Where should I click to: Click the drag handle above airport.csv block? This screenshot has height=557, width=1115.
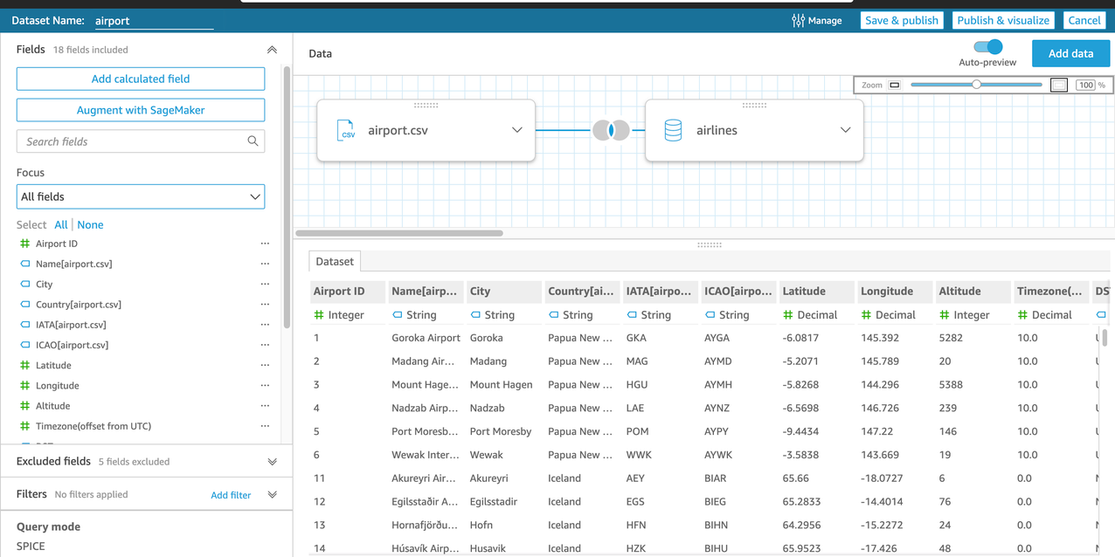pyautogui.click(x=426, y=105)
